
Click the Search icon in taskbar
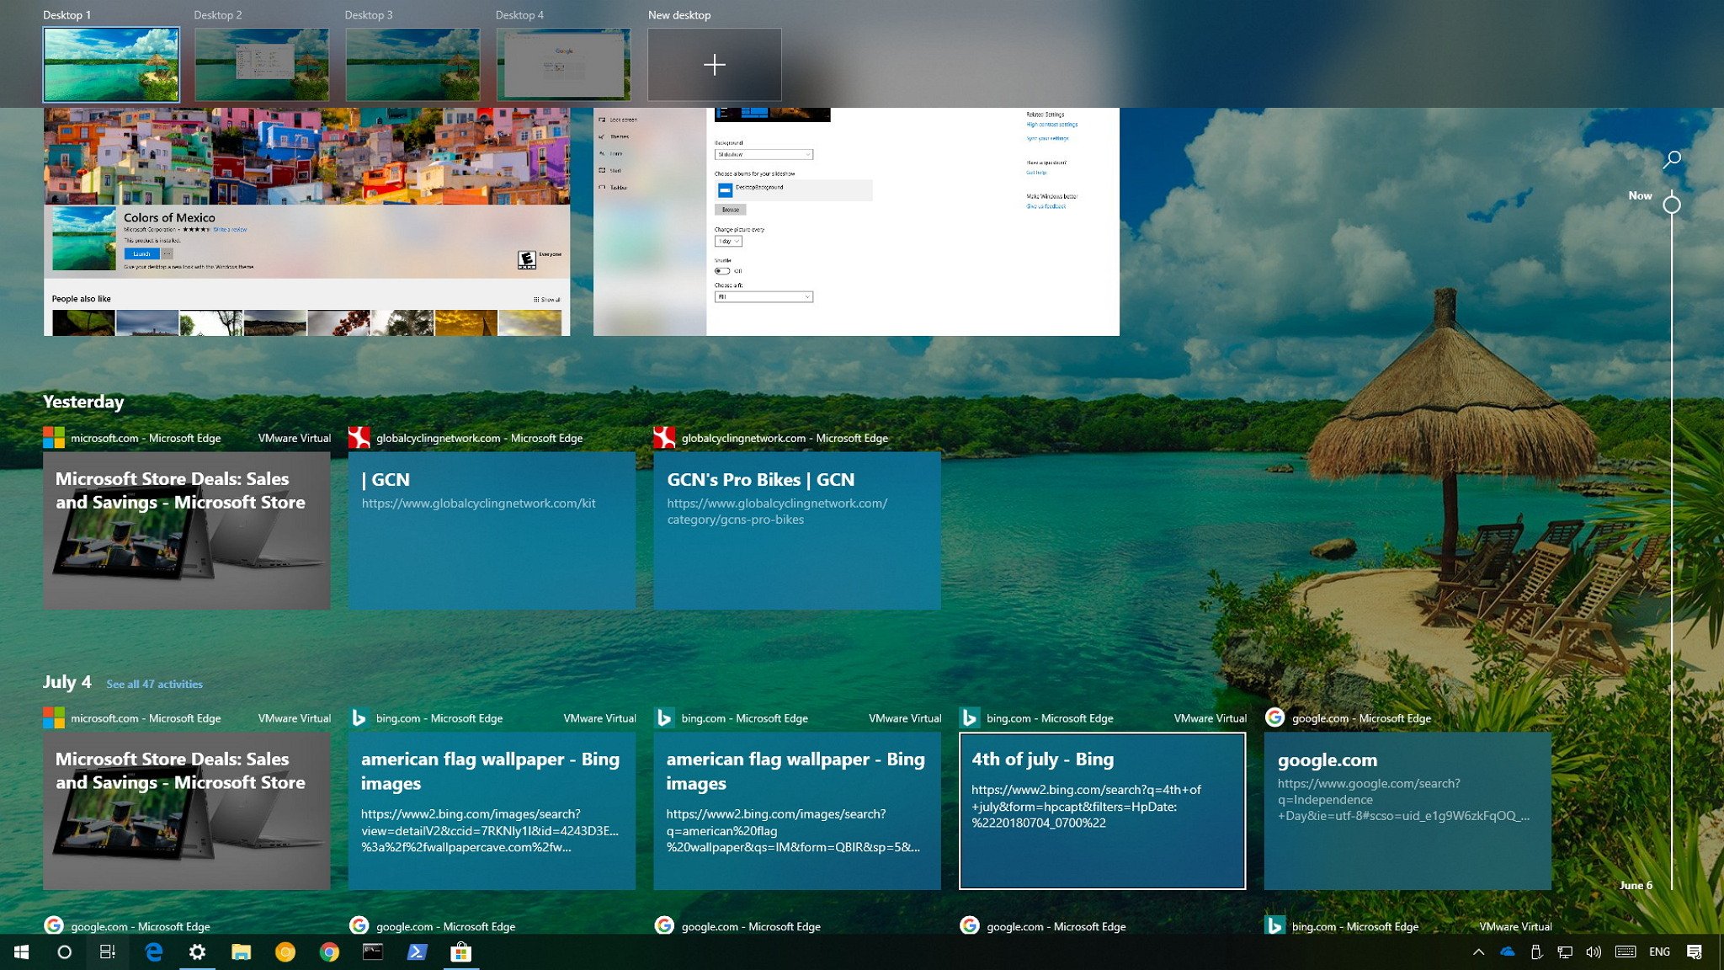[x=63, y=951]
